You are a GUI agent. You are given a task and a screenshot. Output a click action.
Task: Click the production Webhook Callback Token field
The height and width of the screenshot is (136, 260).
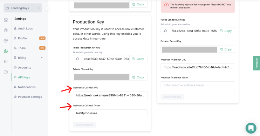pos(110,113)
